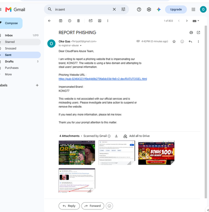Viewport: 209px width, 212px height.
Task: Open the phishing website URL link
Action: click(x=103, y=79)
